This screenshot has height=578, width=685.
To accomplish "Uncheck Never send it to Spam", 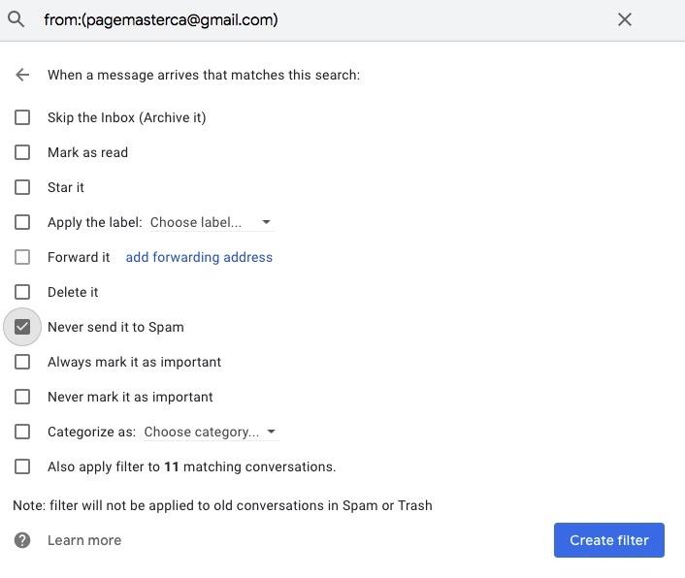I will [22, 327].
